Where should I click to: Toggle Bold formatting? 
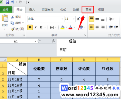[30, 27]
